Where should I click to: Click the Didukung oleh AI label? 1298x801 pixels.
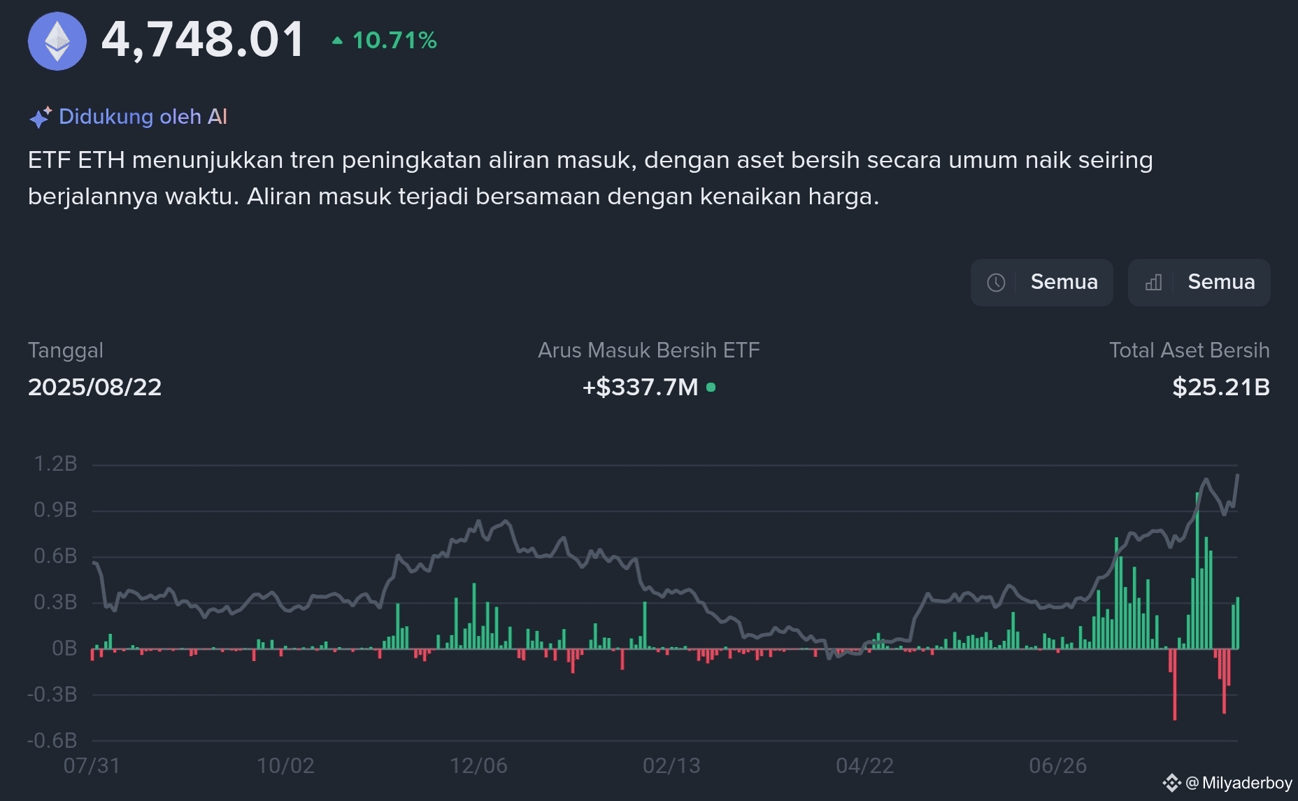143,117
